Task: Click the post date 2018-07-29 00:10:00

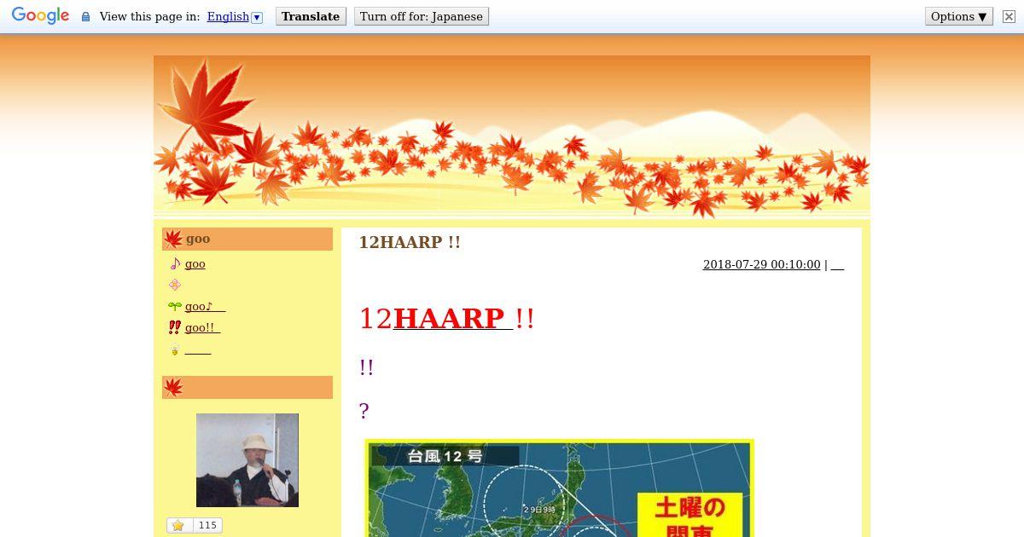Action: (761, 265)
